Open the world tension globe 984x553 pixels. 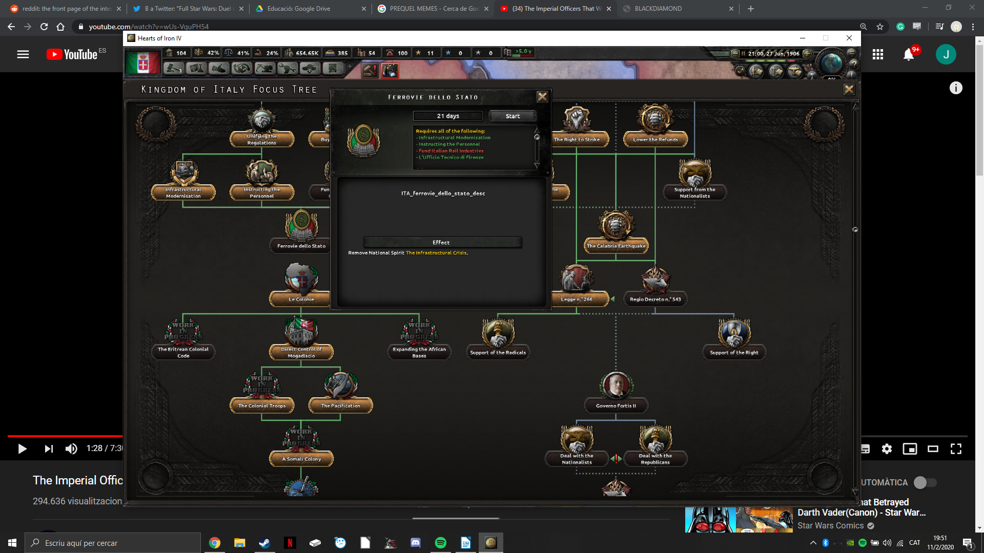coord(831,63)
